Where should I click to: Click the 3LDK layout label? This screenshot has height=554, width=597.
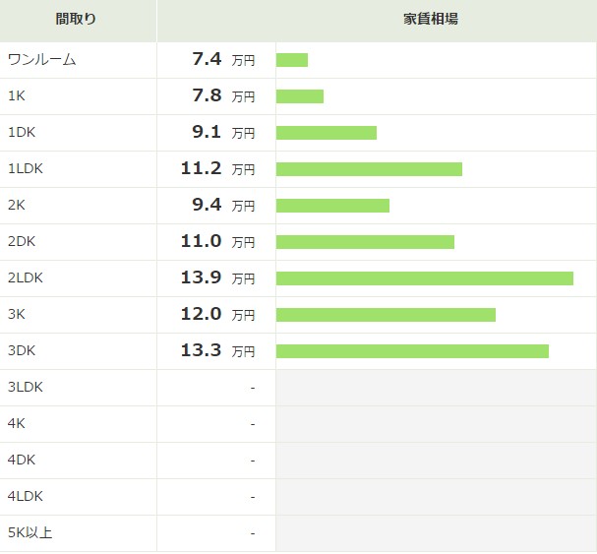(x=26, y=387)
